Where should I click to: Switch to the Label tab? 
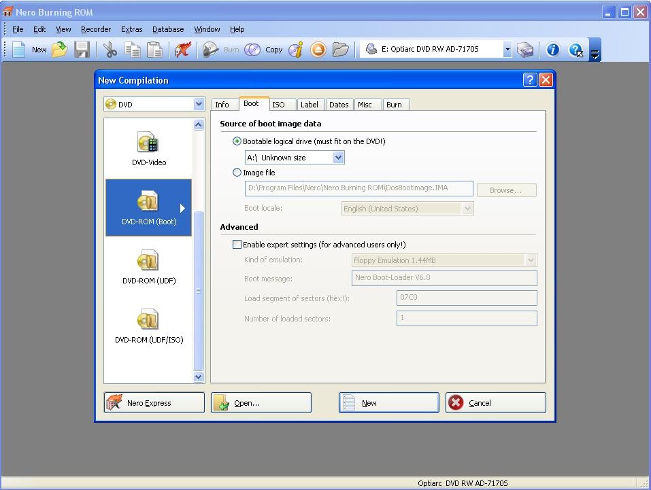pos(311,105)
